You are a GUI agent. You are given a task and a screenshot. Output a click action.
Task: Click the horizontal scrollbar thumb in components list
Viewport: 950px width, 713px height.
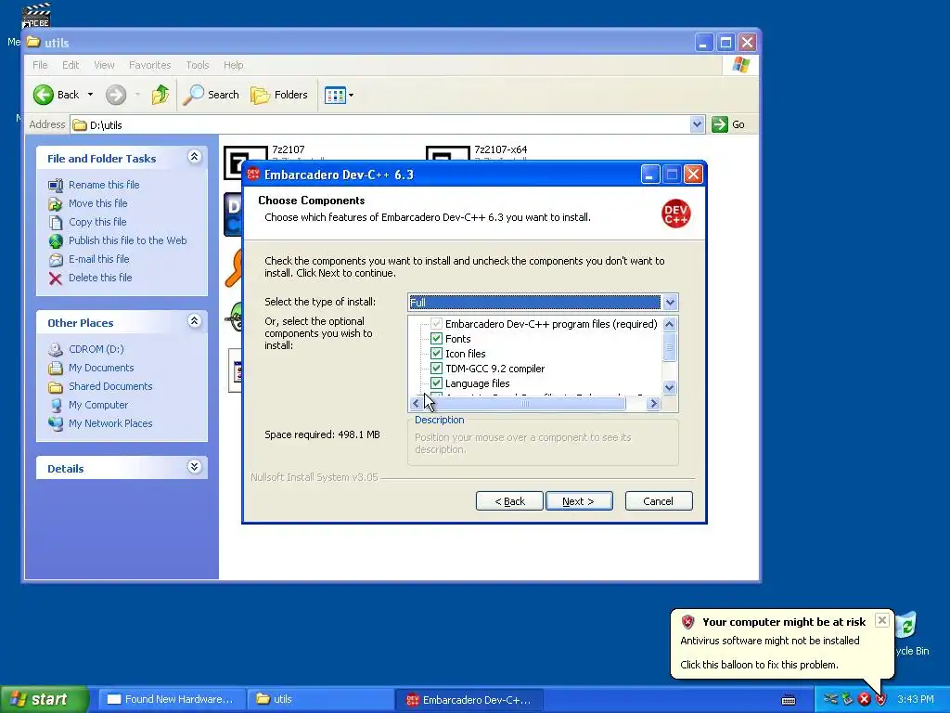pyautogui.click(x=525, y=403)
